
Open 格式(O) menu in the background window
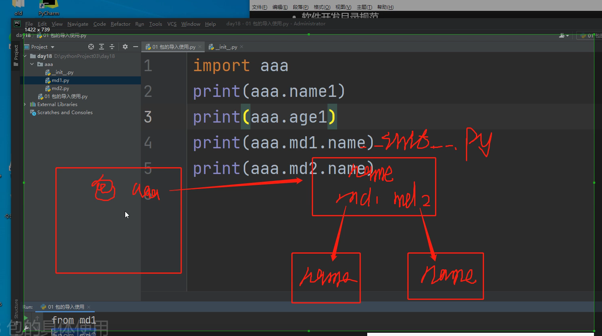tap(322, 7)
